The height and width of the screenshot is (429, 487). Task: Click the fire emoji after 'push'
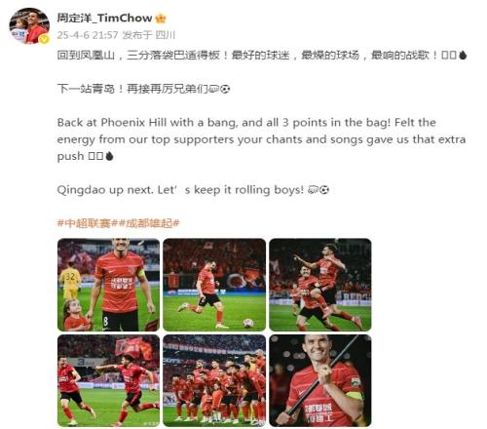tap(109, 156)
